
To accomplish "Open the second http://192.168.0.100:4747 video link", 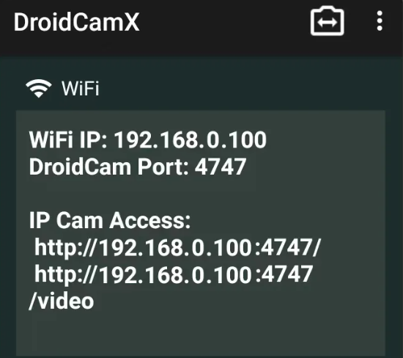I will (x=174, y=274).
